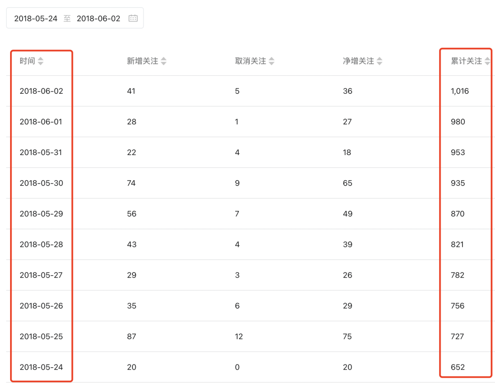Select the 2018-05-30 date cell in table

click(41, 183)
